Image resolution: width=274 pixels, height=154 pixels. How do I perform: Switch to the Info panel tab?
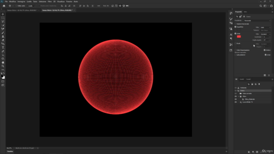coord(245,12)
